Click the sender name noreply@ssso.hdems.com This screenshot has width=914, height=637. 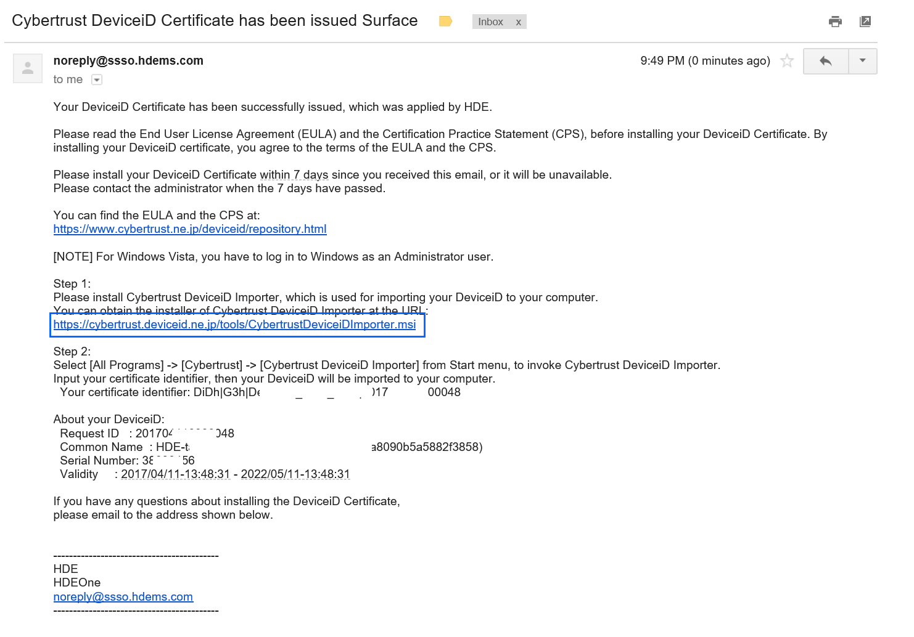[x=128, y=60]
